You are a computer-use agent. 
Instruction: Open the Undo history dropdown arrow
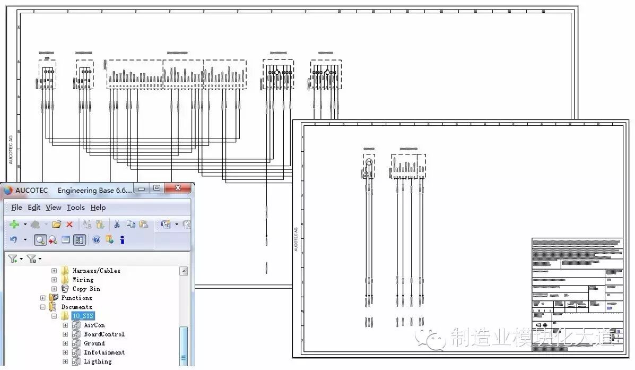[x=25, y=239]
